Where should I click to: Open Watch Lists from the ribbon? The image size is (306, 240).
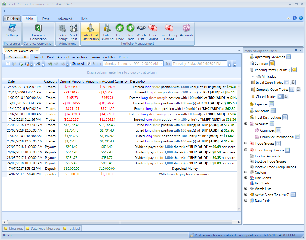click(141, 32)
